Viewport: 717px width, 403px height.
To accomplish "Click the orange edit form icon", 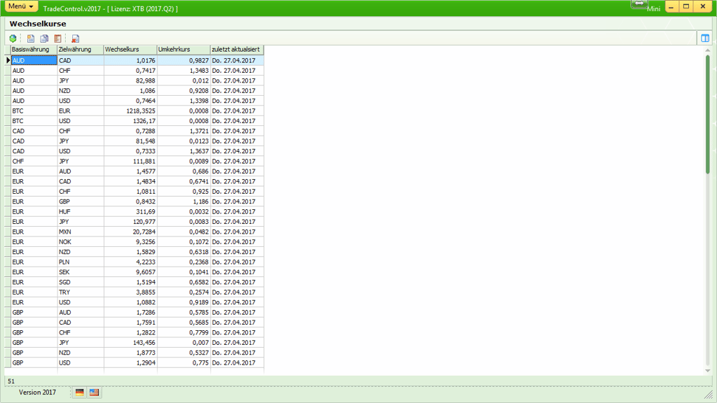I will click(x=57, y=38).
